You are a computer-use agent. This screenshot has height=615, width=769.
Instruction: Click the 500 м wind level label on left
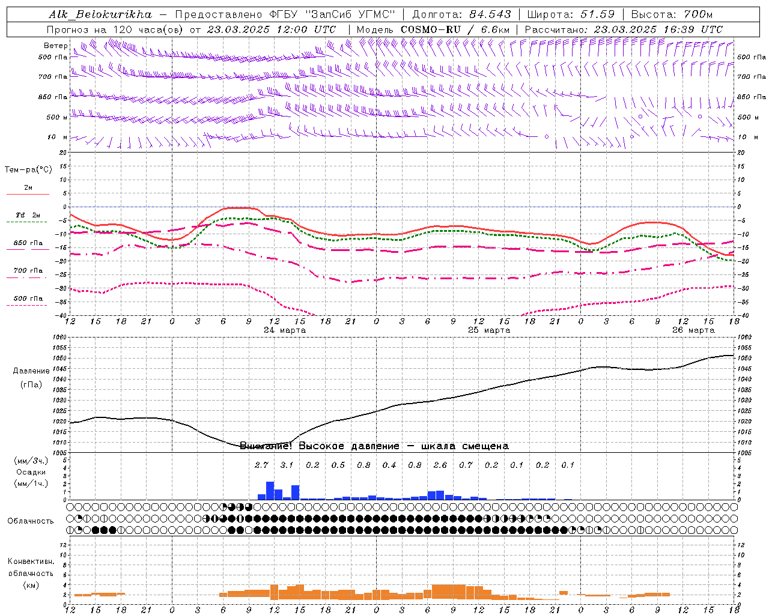56,117
